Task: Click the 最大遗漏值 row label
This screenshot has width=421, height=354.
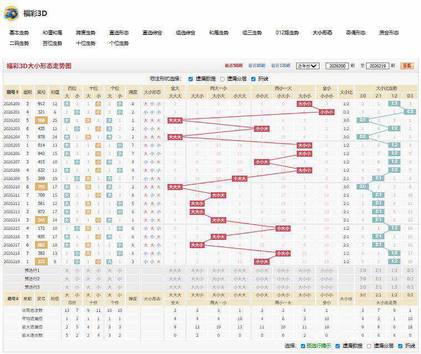Action: click(32, 327)
